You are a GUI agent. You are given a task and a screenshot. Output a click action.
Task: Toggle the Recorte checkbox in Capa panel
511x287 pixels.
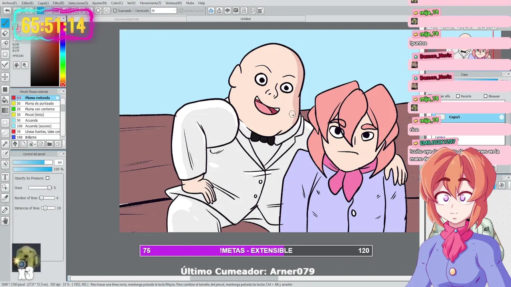458,96
